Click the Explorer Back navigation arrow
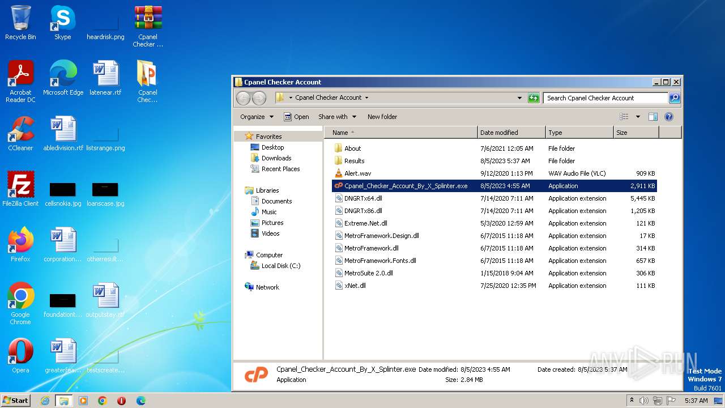 pos(243,98)
